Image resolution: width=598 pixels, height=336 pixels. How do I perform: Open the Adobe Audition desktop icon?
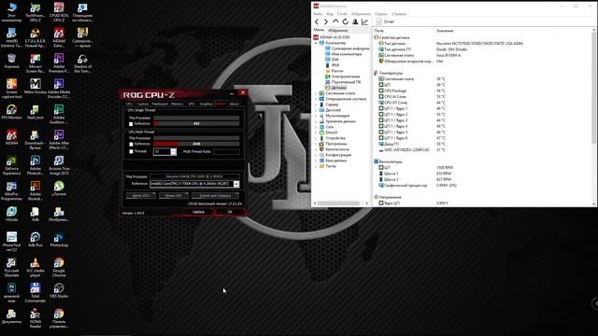59,114
